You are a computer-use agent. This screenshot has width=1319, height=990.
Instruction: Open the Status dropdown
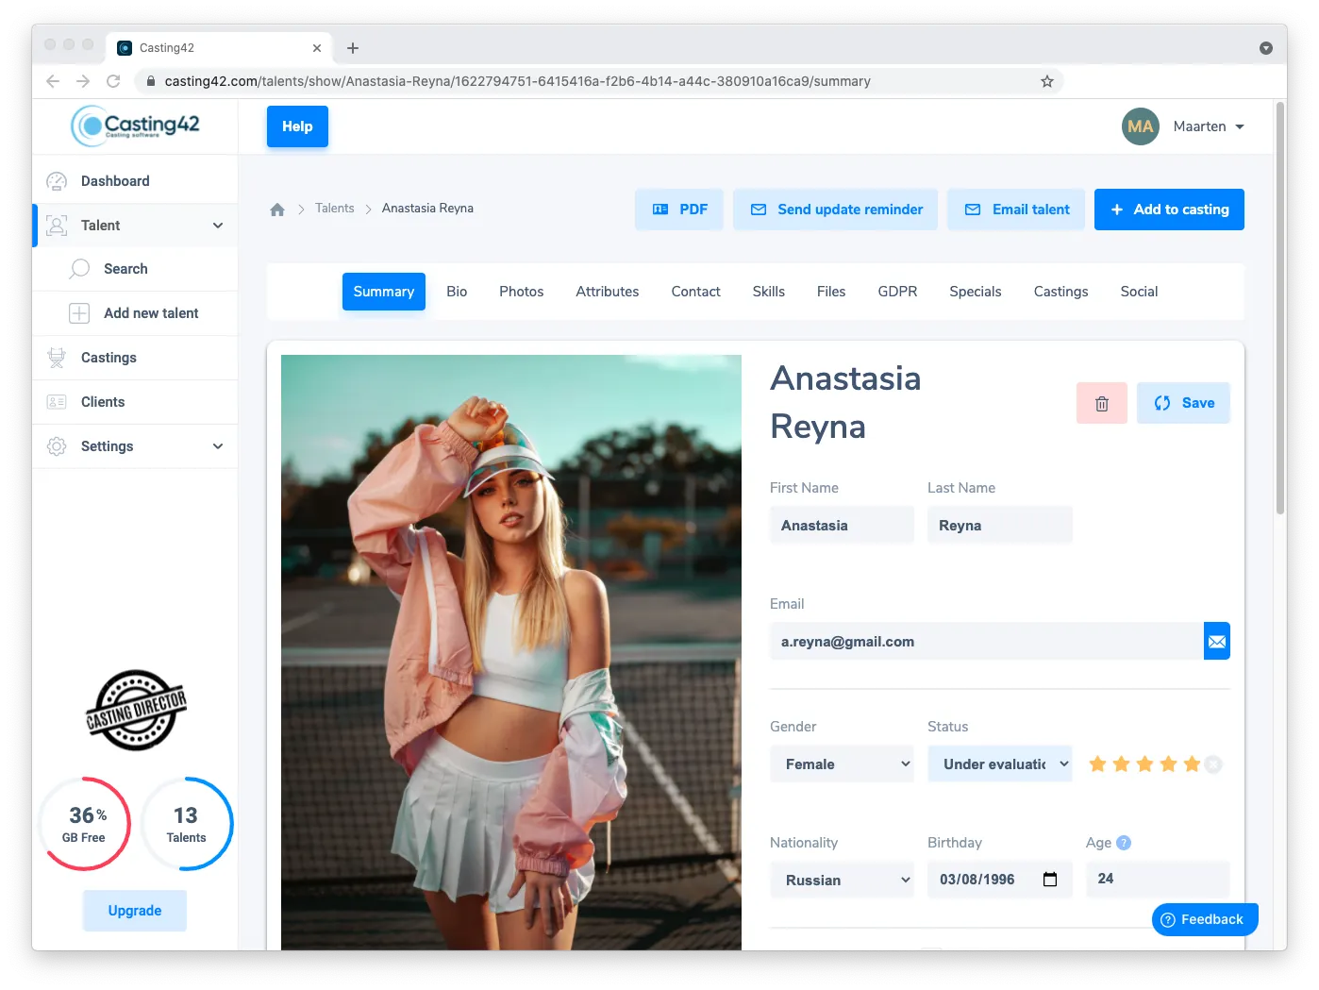pos(999,764)
